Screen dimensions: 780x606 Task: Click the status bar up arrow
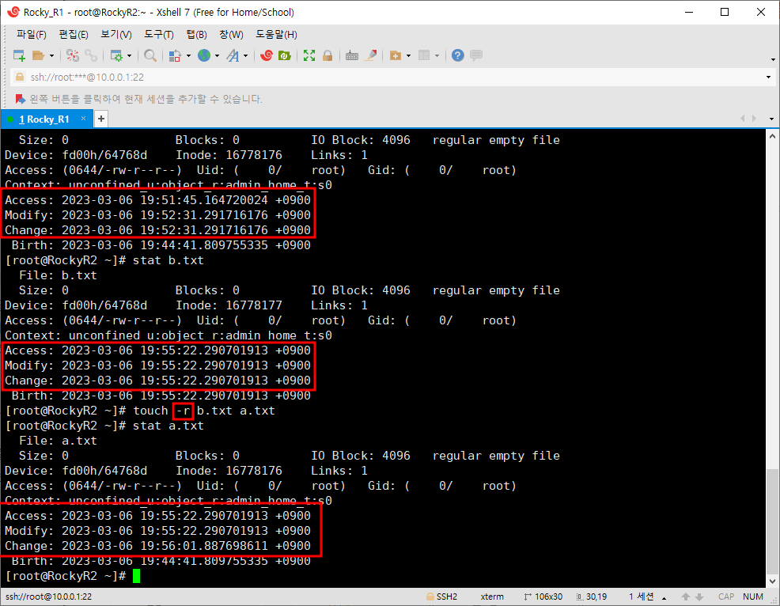[x=686, y=597]
